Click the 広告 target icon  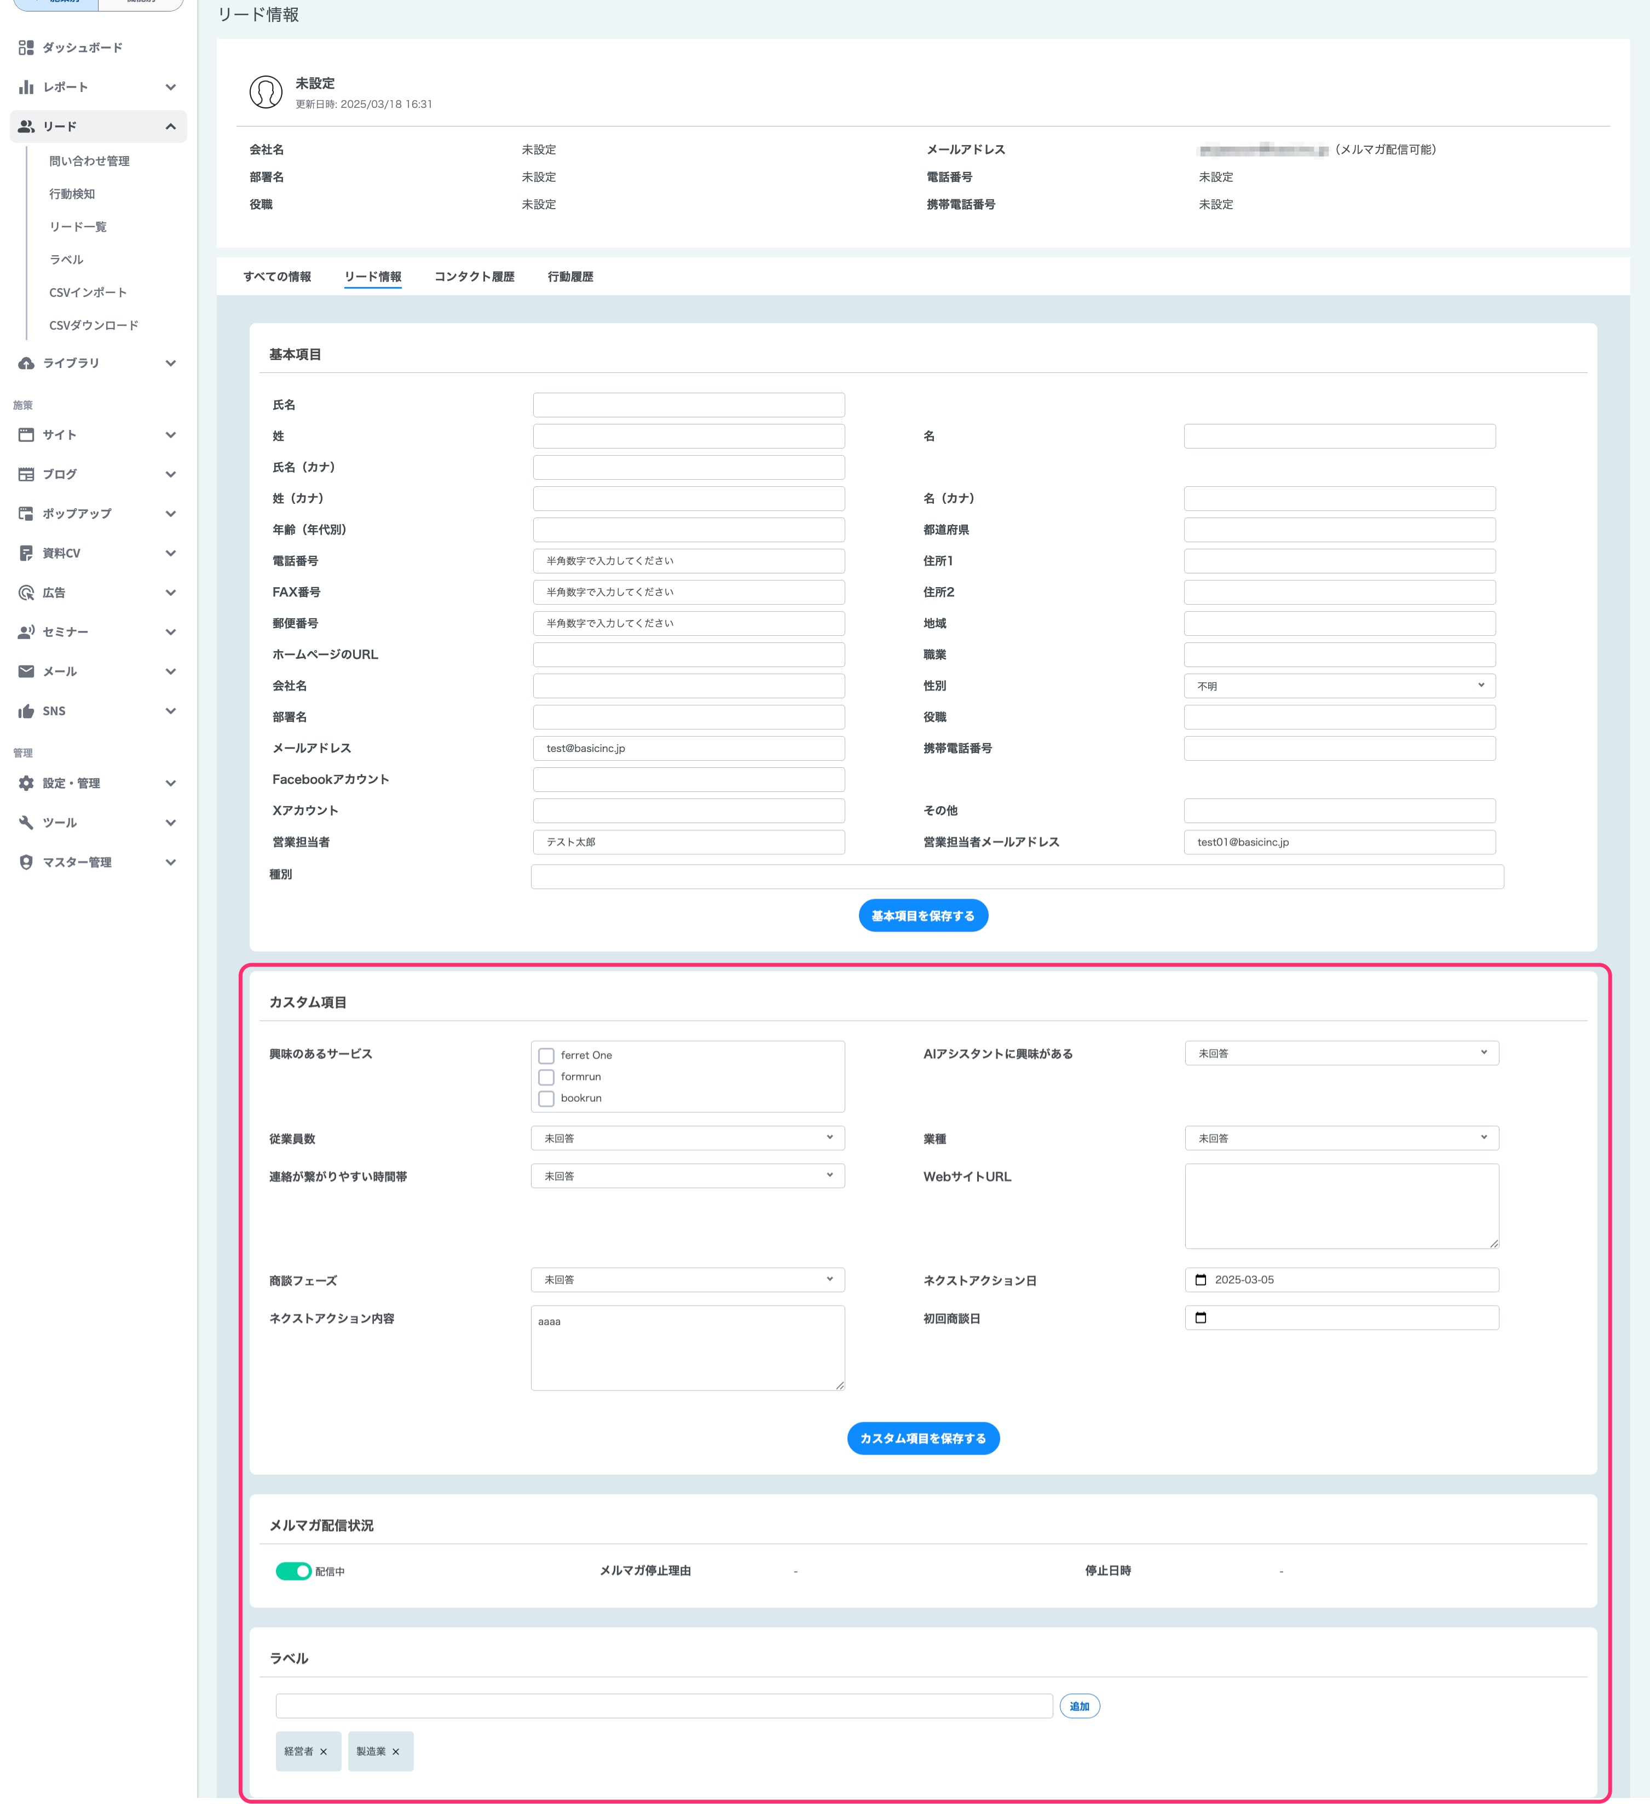point(26,593)
